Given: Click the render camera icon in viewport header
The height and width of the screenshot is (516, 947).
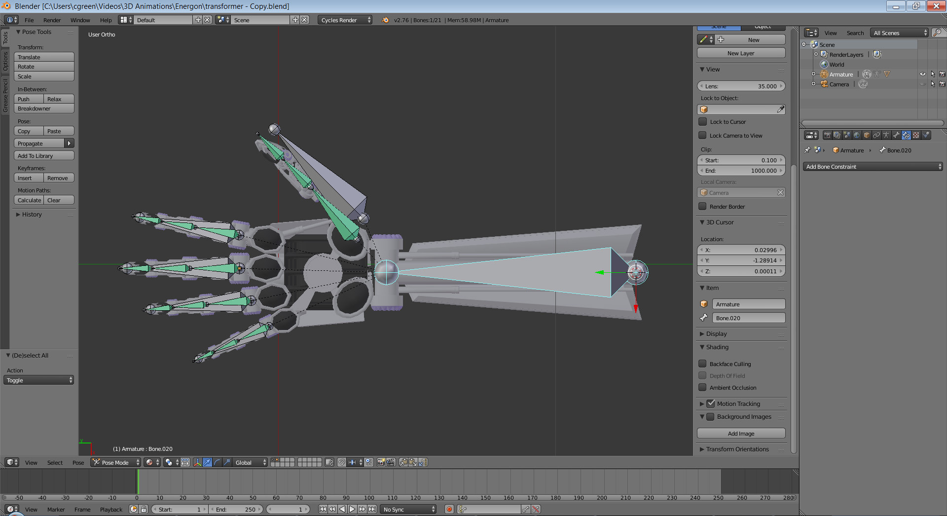Looking at the screenshot, I should click(380, 462).
